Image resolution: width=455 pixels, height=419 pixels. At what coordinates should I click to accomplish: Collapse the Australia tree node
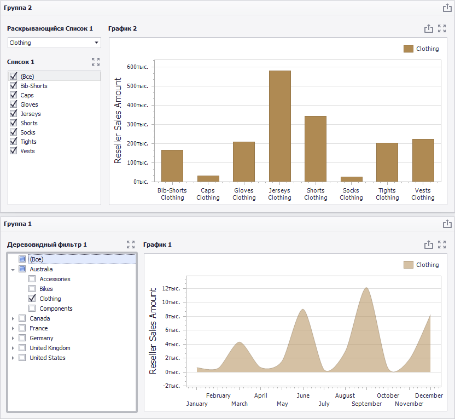click(x=13, y=270)
